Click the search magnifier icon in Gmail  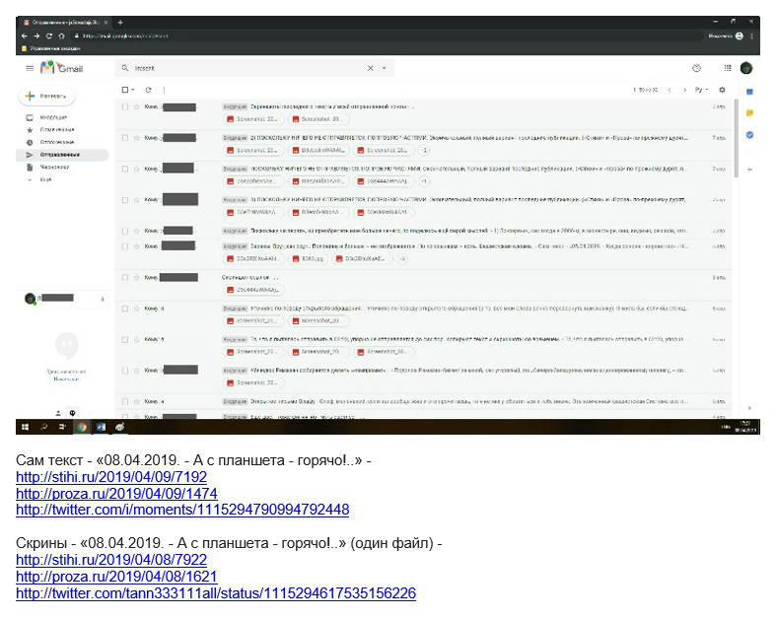click(125, 68)
